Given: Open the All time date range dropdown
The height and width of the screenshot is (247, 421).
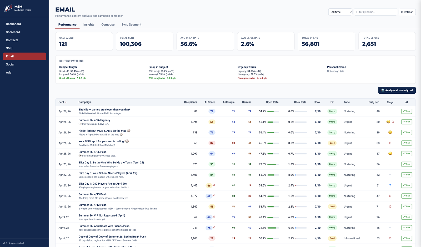Looking at the screenshot, I should click(340, 12).
